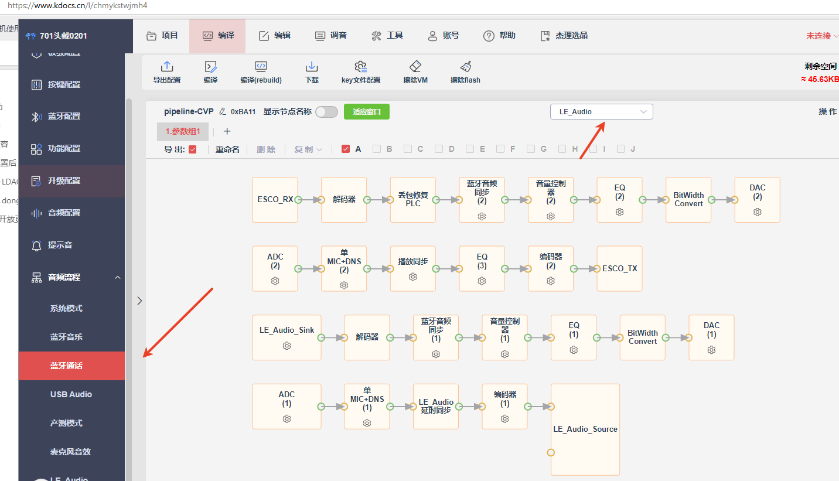Open 蓝牙配置 in the sidebar

pos(71,117)
